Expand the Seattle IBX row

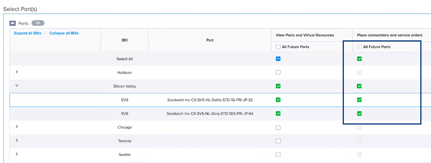pos(17,154)
